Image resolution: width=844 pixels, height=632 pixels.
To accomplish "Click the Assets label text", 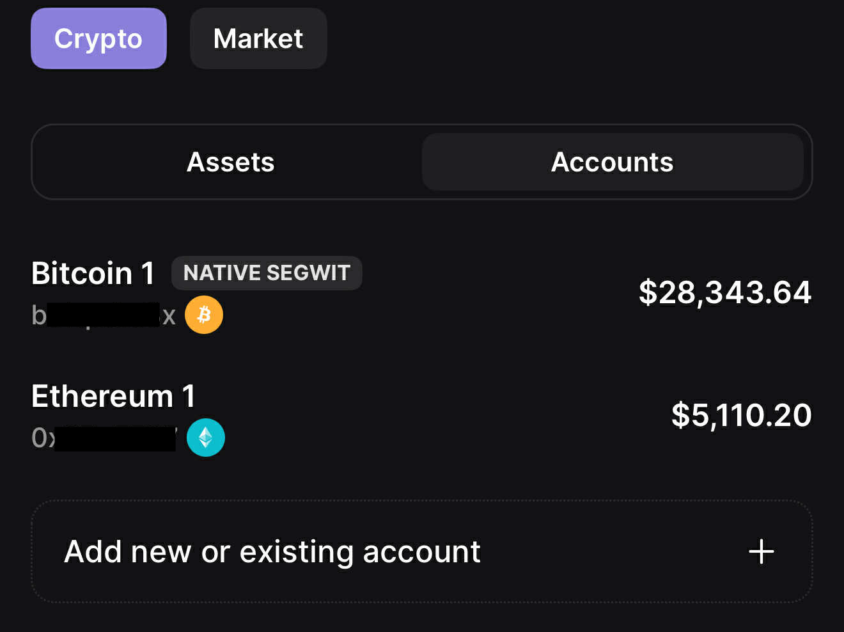I will tap(230, 162).
